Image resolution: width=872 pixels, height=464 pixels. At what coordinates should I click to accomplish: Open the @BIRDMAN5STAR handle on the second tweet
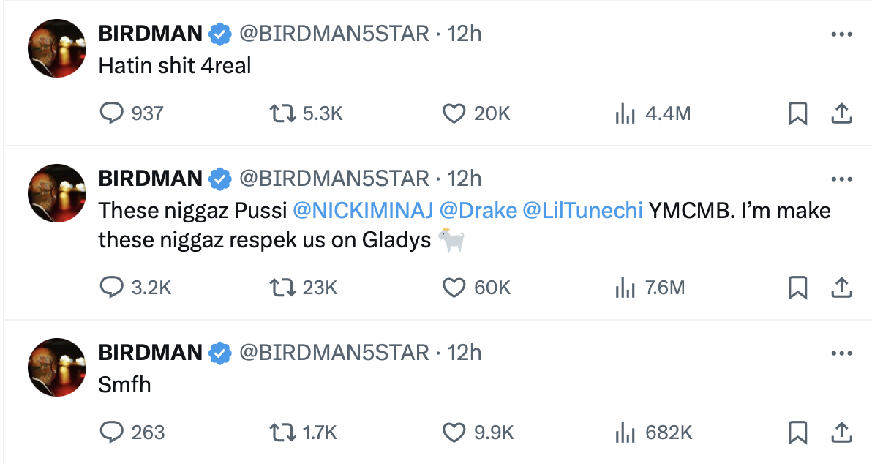(x=334, y=179)
